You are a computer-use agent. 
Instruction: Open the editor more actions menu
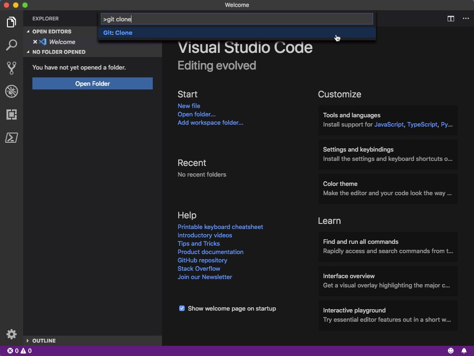[466, 19]
